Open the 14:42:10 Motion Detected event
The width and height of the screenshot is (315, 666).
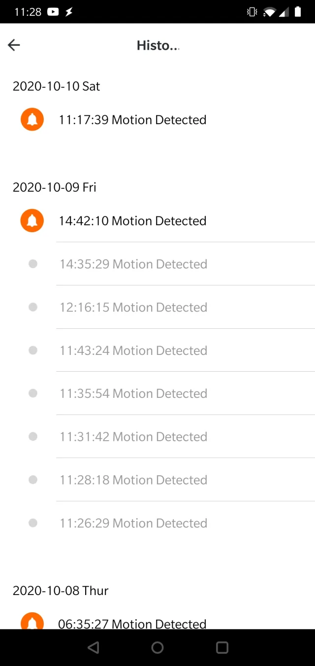pos(132,221)
